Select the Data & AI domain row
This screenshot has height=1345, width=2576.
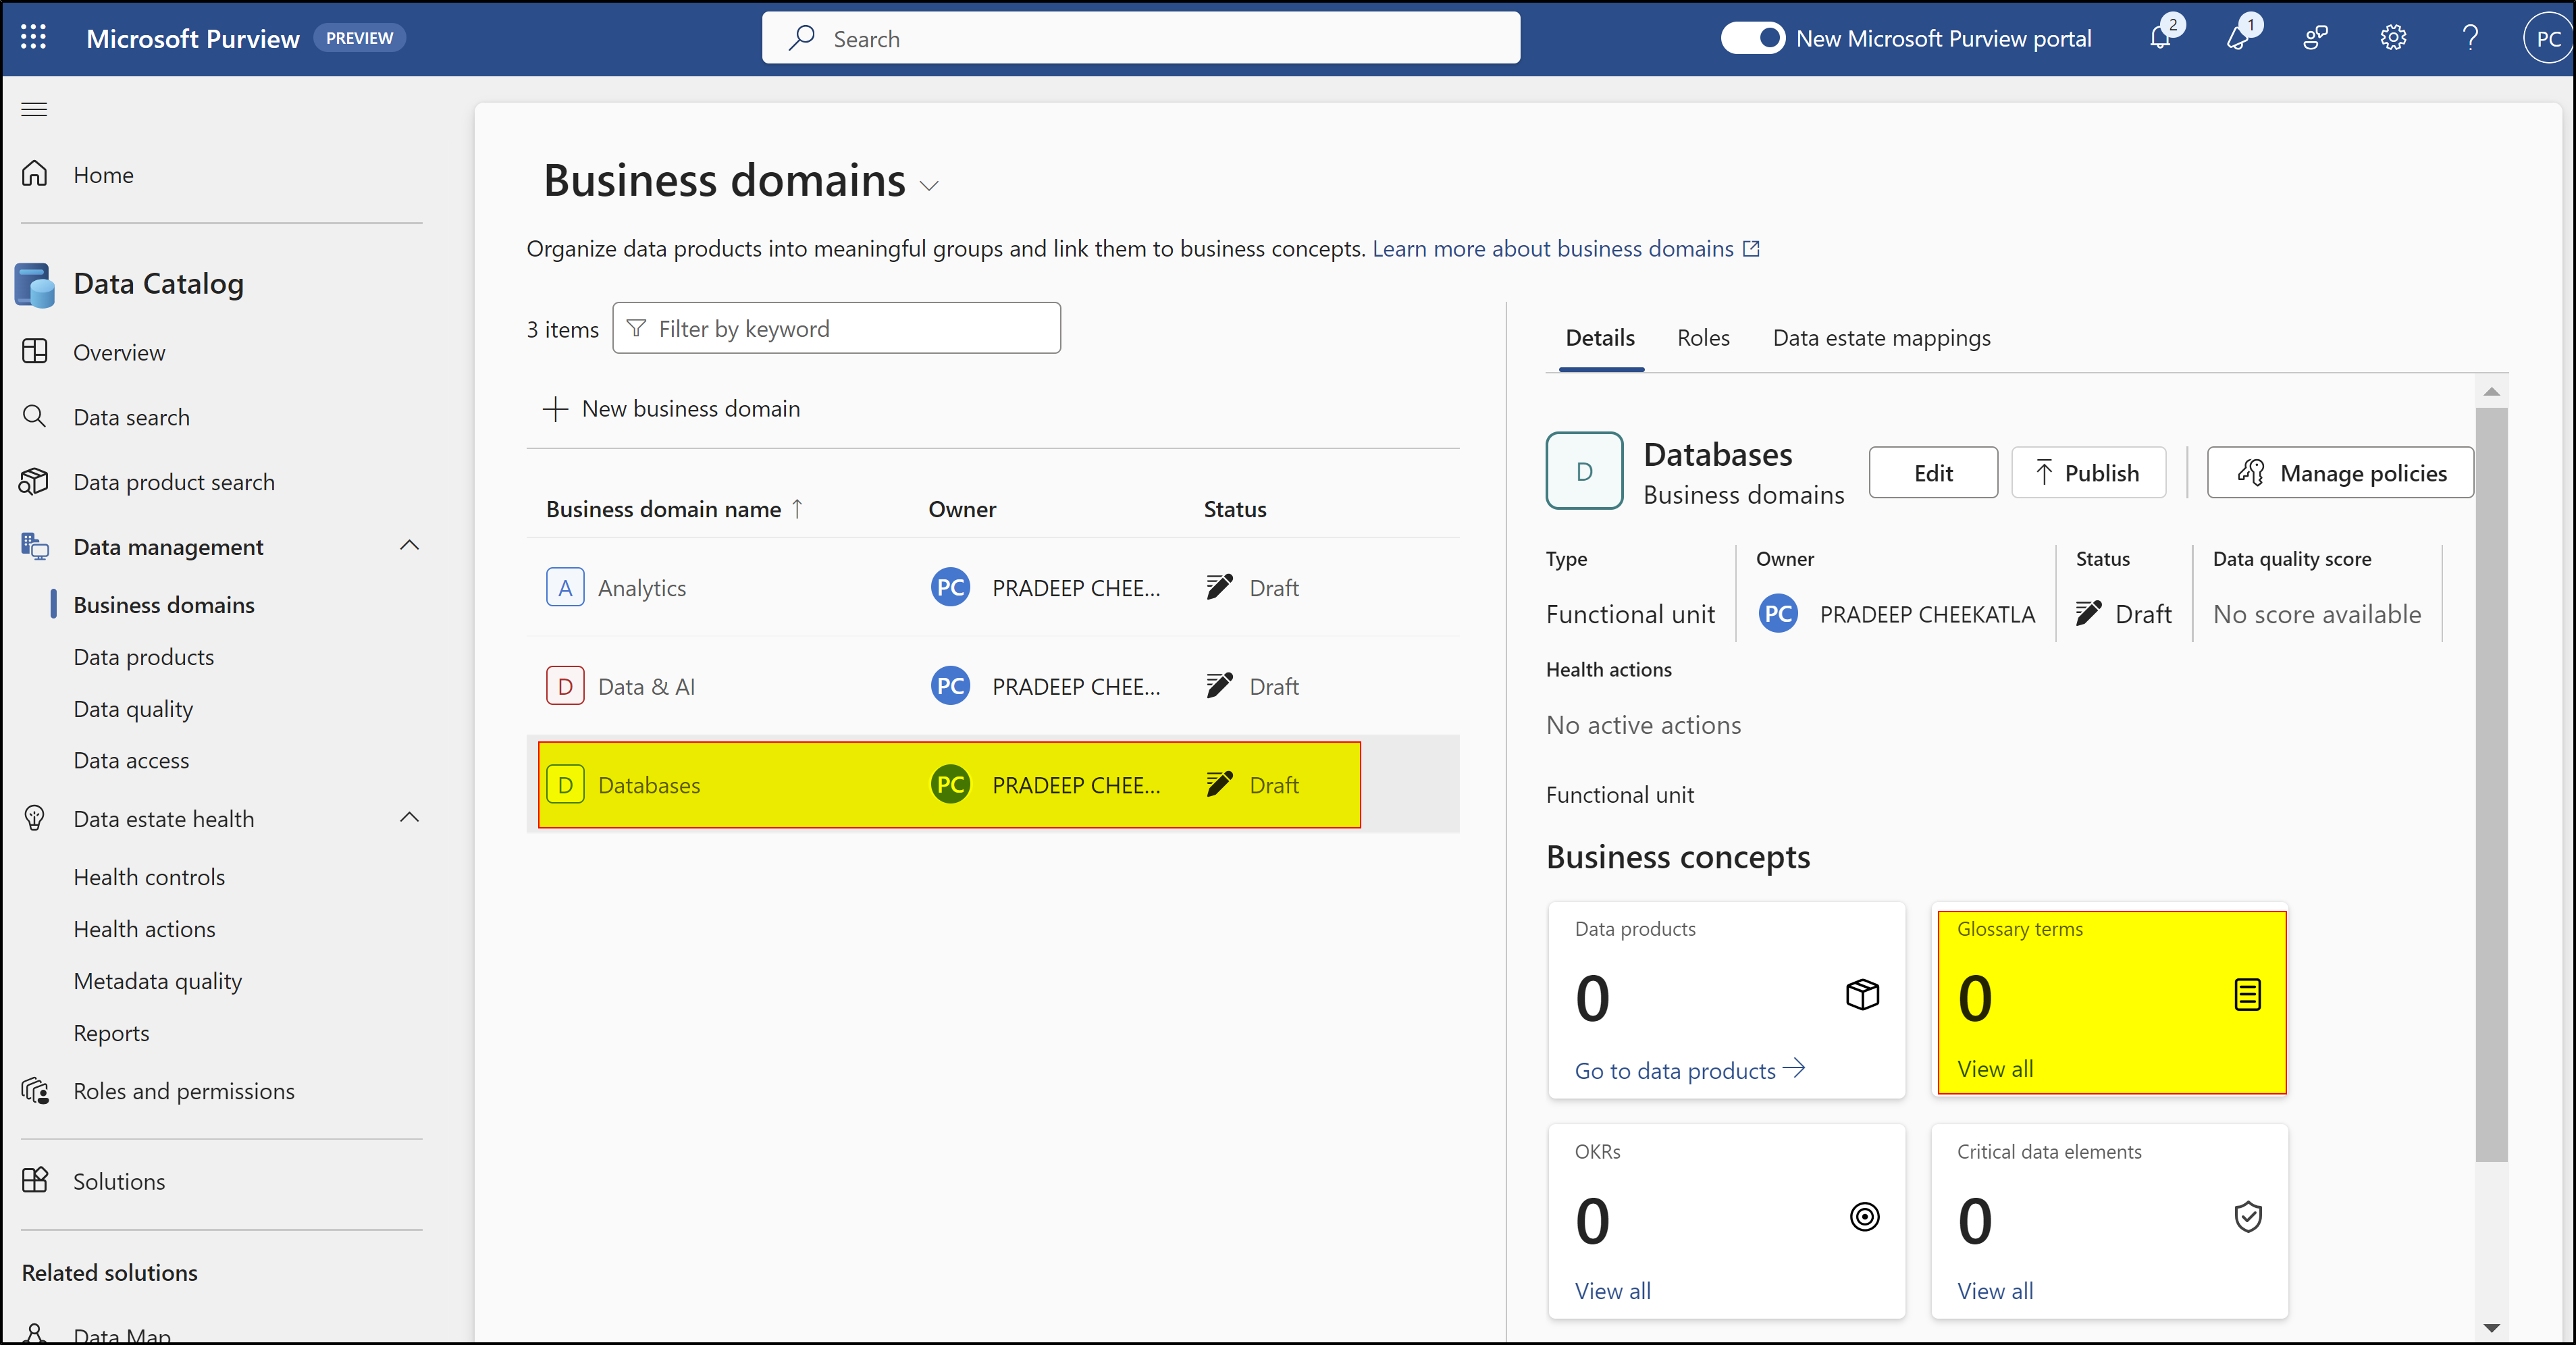click(992, 686)
